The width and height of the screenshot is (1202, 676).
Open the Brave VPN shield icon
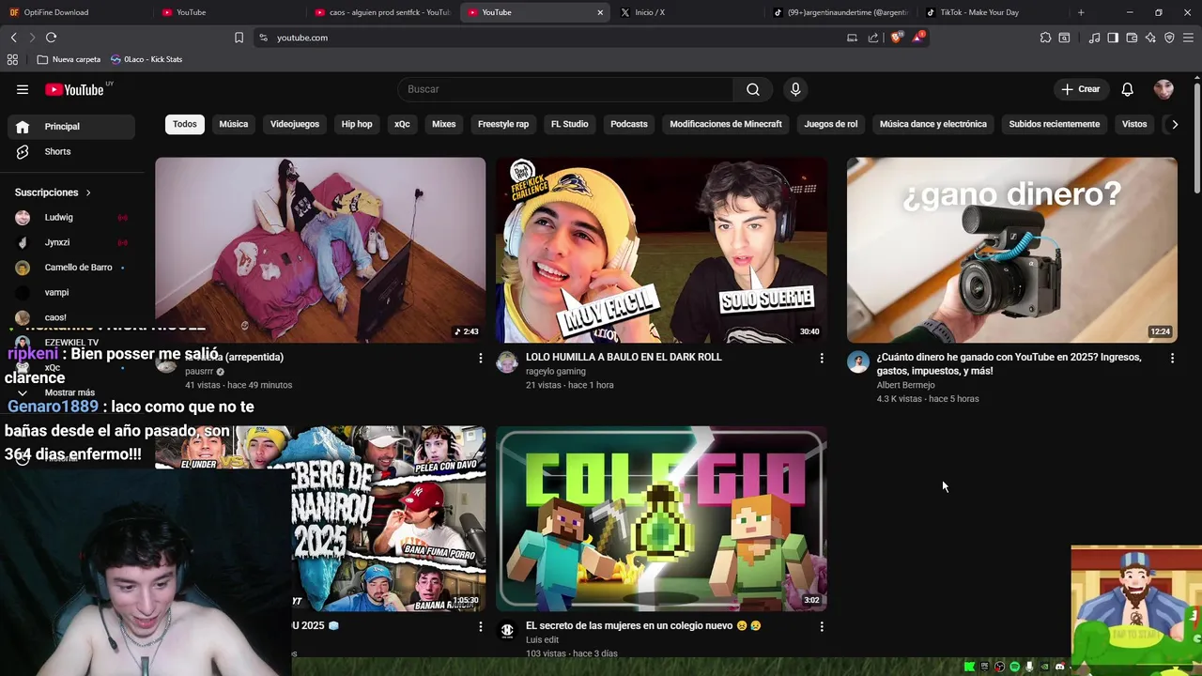click(x=1169, y=38)
